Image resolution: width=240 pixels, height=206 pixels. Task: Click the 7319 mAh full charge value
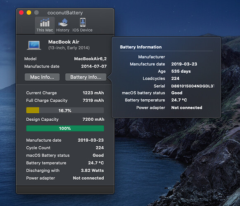[x=93, y=101]
